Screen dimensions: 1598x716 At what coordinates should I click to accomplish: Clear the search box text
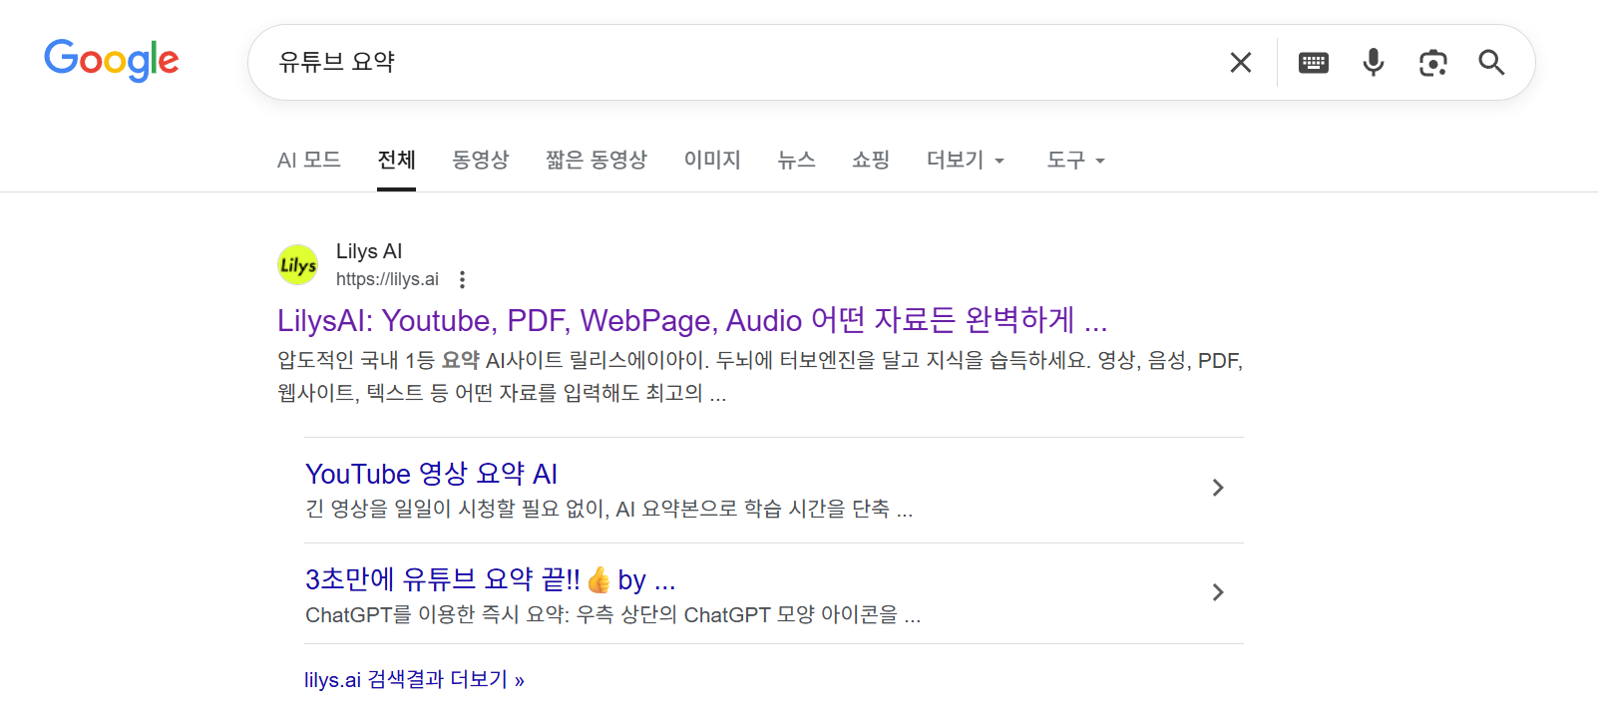tap(1240, 63)
